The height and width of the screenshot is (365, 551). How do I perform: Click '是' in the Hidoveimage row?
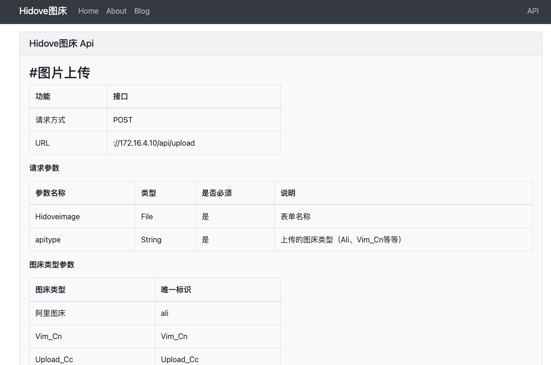click(235, 216)
